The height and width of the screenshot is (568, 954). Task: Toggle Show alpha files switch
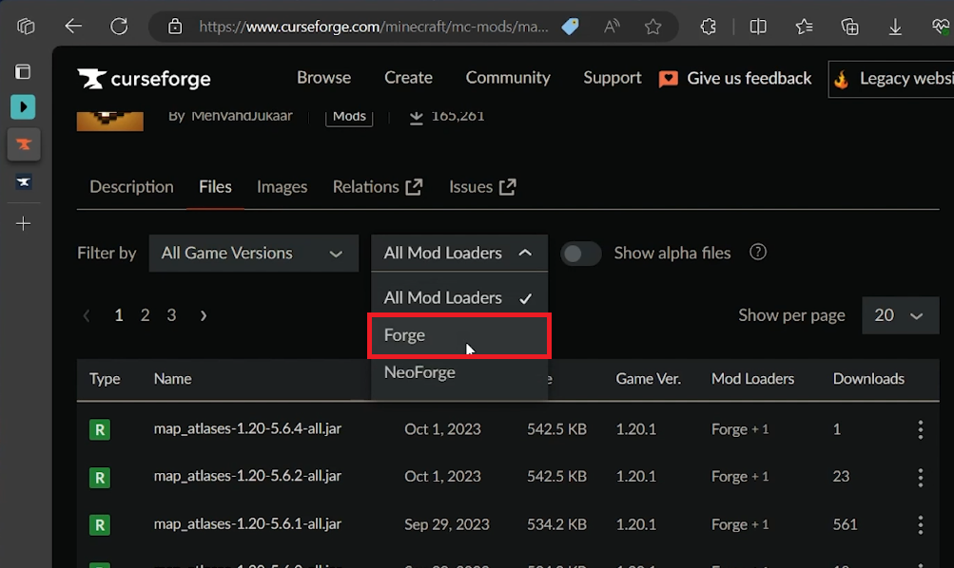(580, 254)
